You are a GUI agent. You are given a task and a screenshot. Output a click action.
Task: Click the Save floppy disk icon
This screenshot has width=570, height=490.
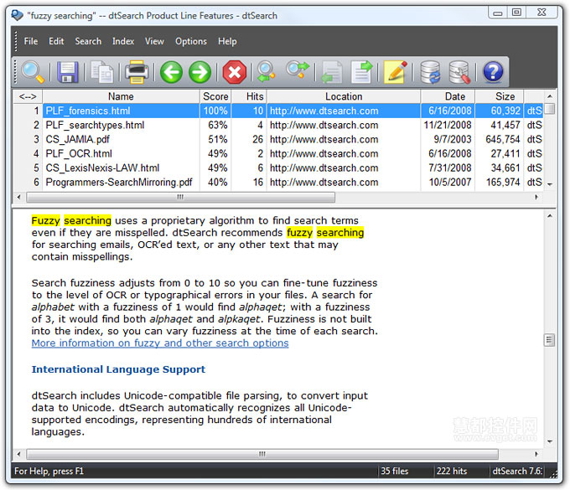[x=68, y=72]
